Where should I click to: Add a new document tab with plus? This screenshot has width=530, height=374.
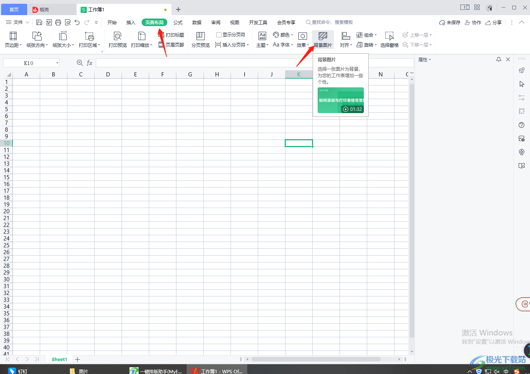(178, 9)
